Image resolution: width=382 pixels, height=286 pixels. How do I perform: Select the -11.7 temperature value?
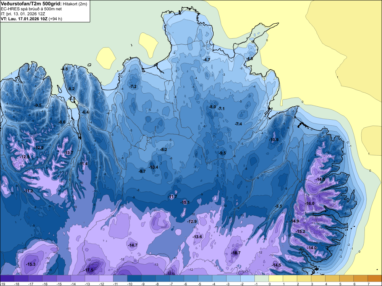173,197
